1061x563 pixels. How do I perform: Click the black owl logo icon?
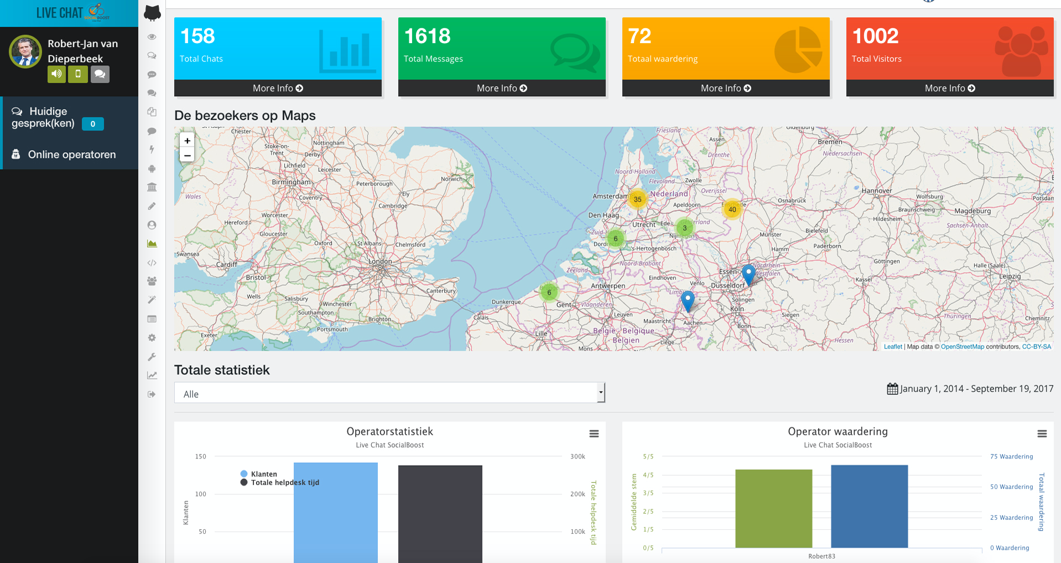click(x=152, y=13)
